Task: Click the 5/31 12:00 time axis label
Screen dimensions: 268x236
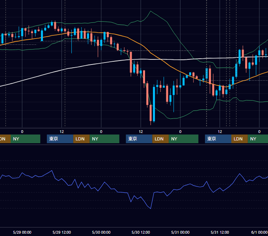Action: coord(220,232)
